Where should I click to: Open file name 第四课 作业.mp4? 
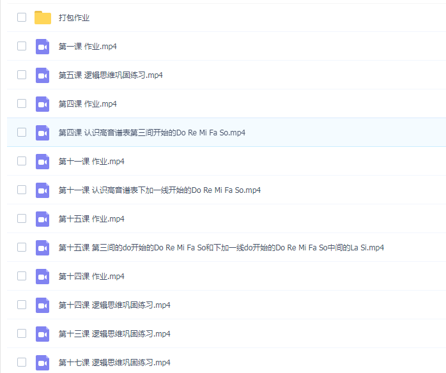pyautogui.click(x=88, y=103)
